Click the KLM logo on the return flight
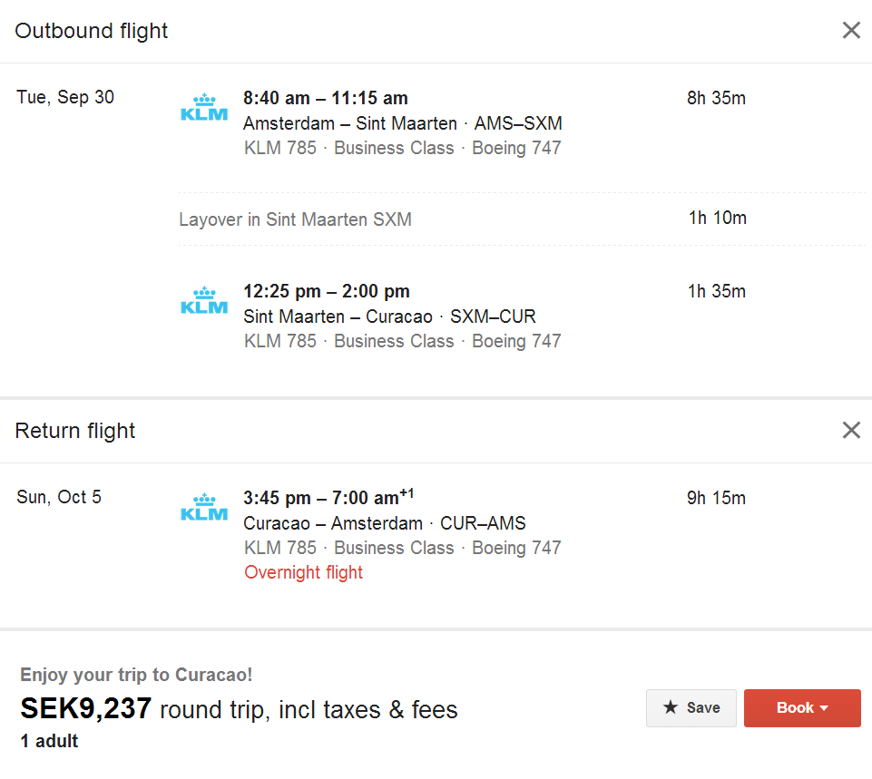The height and width of the screenshot is (779, 872). pos(203,506)
